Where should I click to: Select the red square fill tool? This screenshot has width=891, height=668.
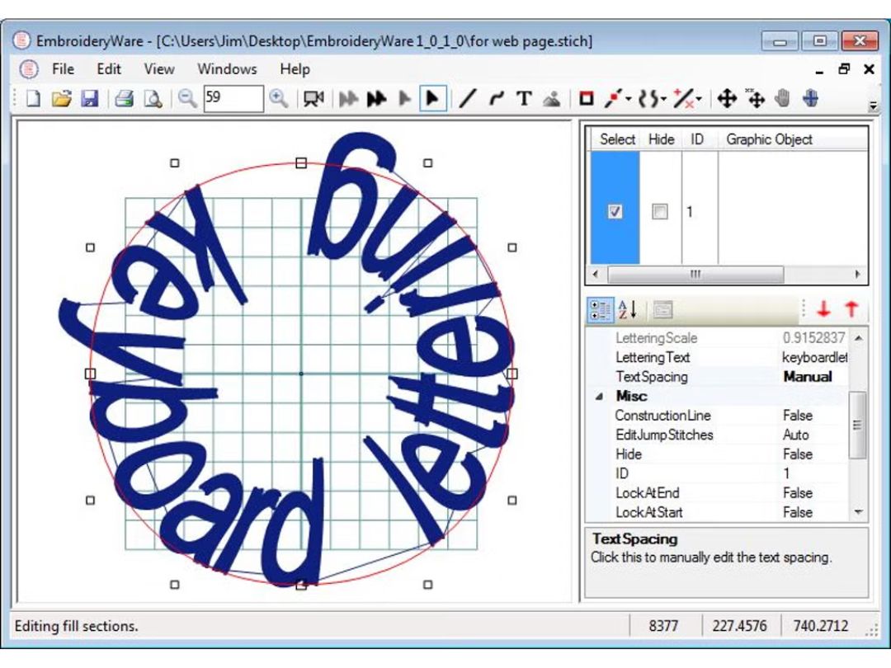point(586,99)
